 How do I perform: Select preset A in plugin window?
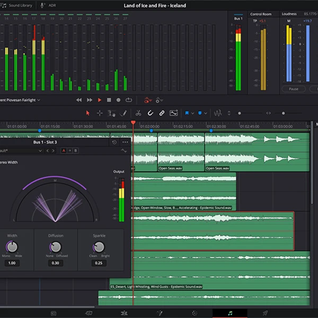pyautogui.click(x=65, y=151)
